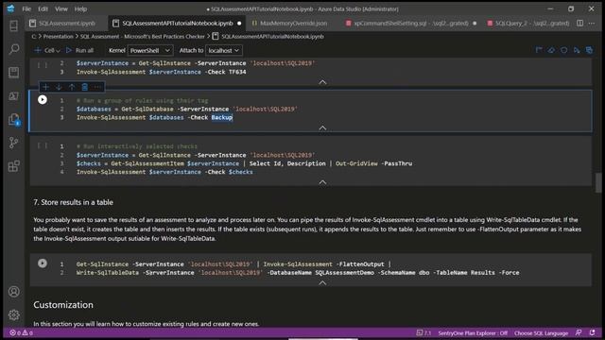
Task: Open the File menu
Action: [26, 8]
